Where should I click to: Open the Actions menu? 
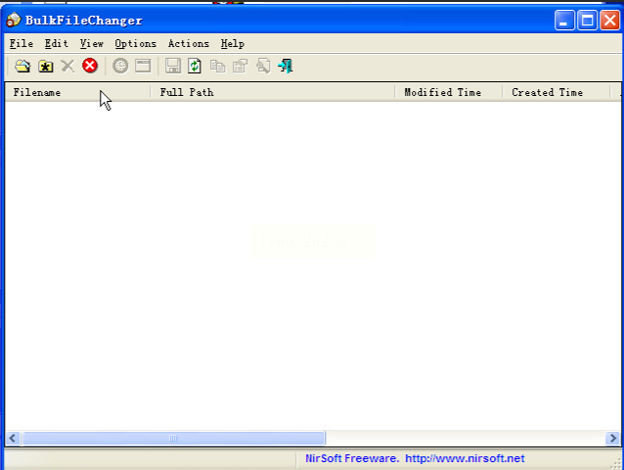pos(188,43)
